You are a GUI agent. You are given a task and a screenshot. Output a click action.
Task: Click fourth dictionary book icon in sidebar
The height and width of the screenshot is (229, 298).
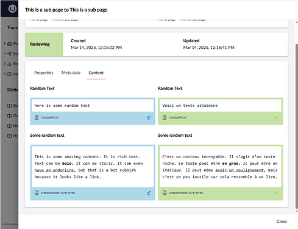[x=9, y=136]
